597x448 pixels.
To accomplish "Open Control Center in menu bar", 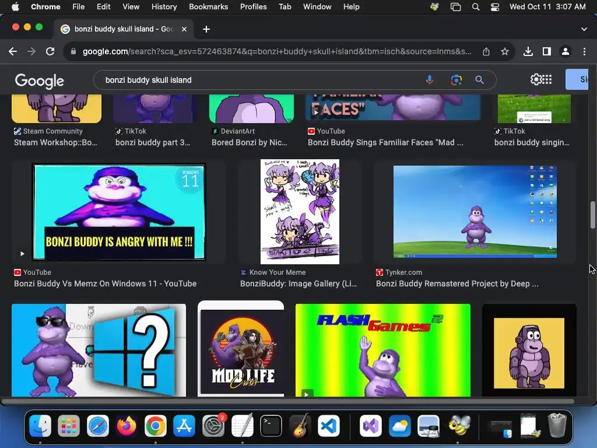I will point(494,7).
